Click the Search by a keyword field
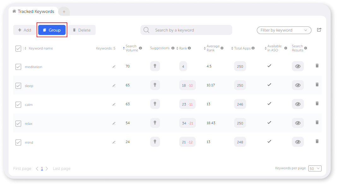Screen dimensions: 337x185 click(186, 30)
